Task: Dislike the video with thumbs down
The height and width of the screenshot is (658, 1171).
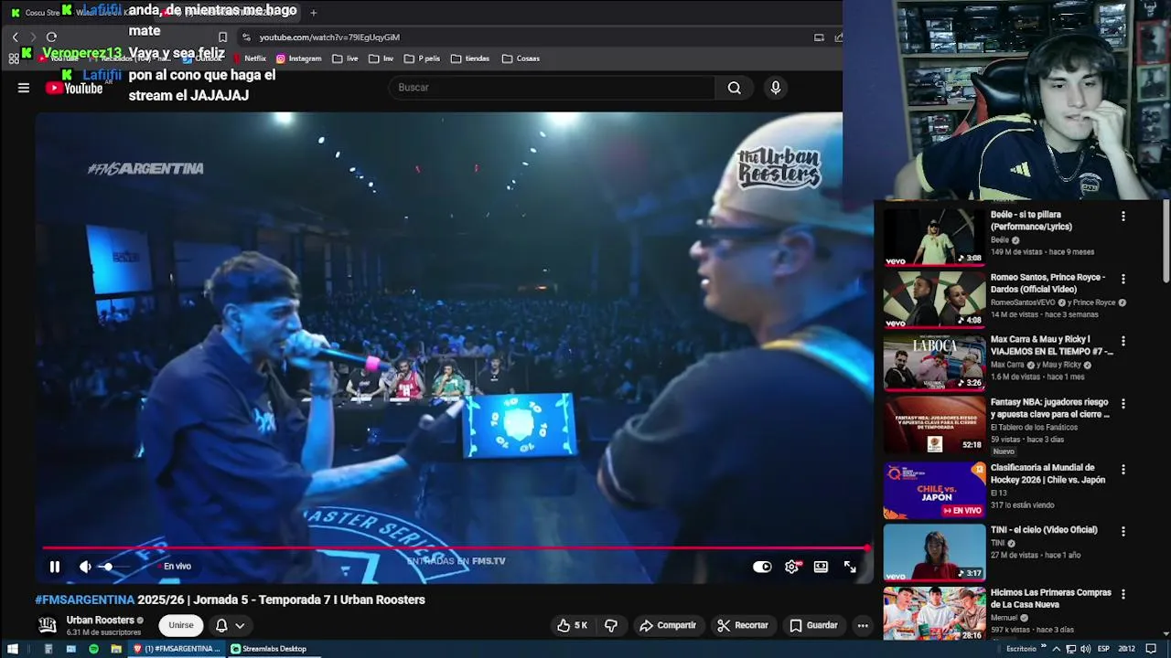Action: [611, 625]
